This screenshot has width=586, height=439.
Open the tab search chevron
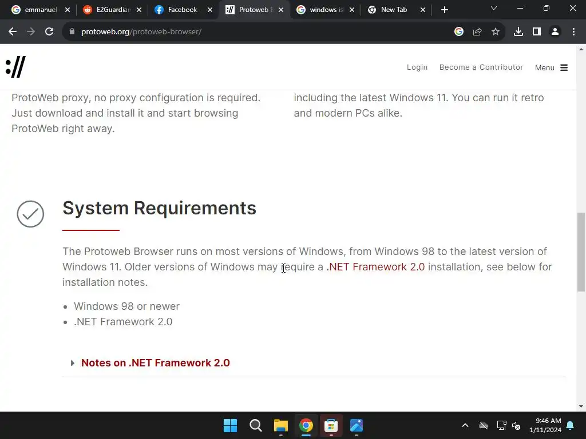point(494,8)
